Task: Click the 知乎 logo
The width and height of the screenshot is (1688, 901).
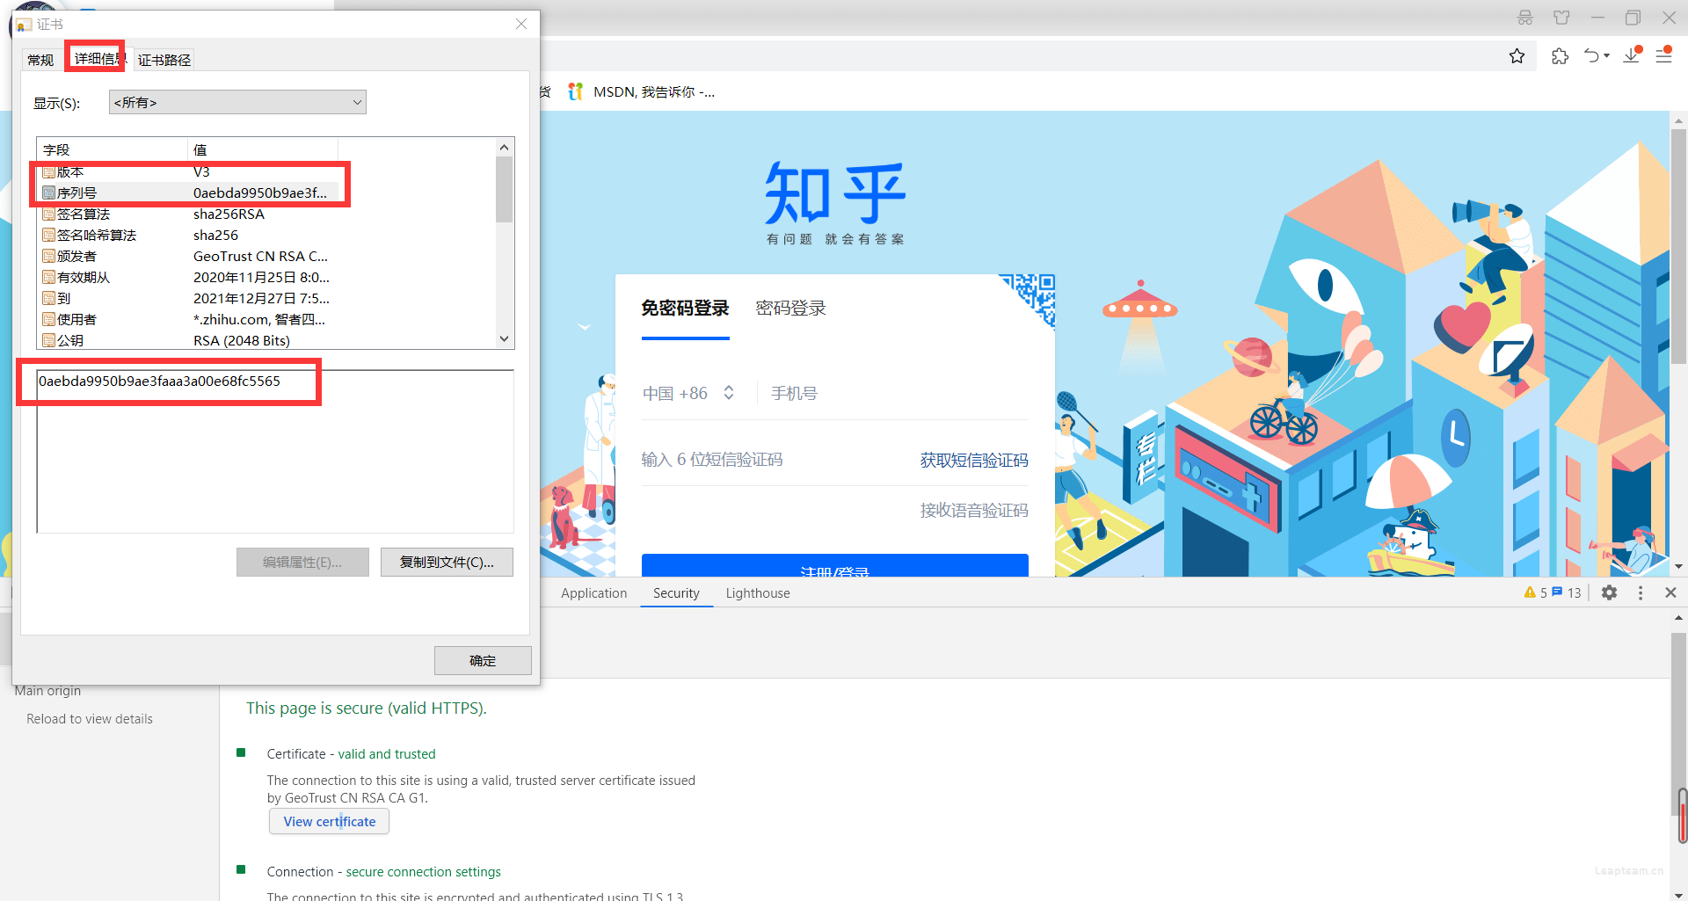Action: [x=835, y=193]
